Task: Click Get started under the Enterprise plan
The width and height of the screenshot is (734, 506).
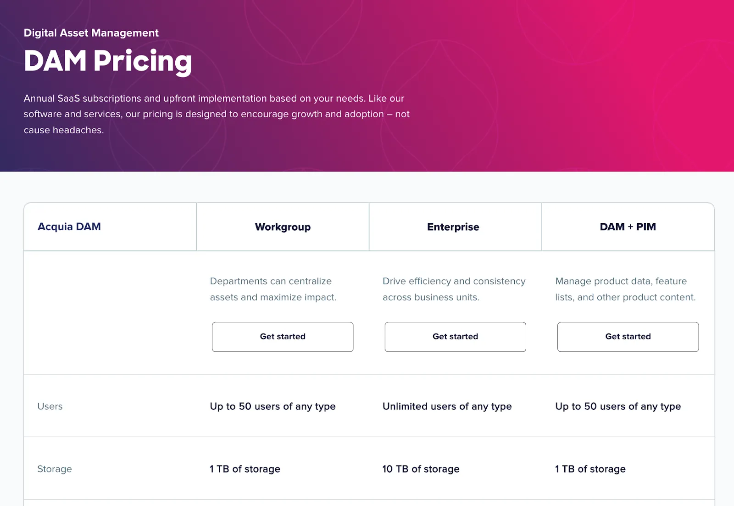Action: [455, 336]
